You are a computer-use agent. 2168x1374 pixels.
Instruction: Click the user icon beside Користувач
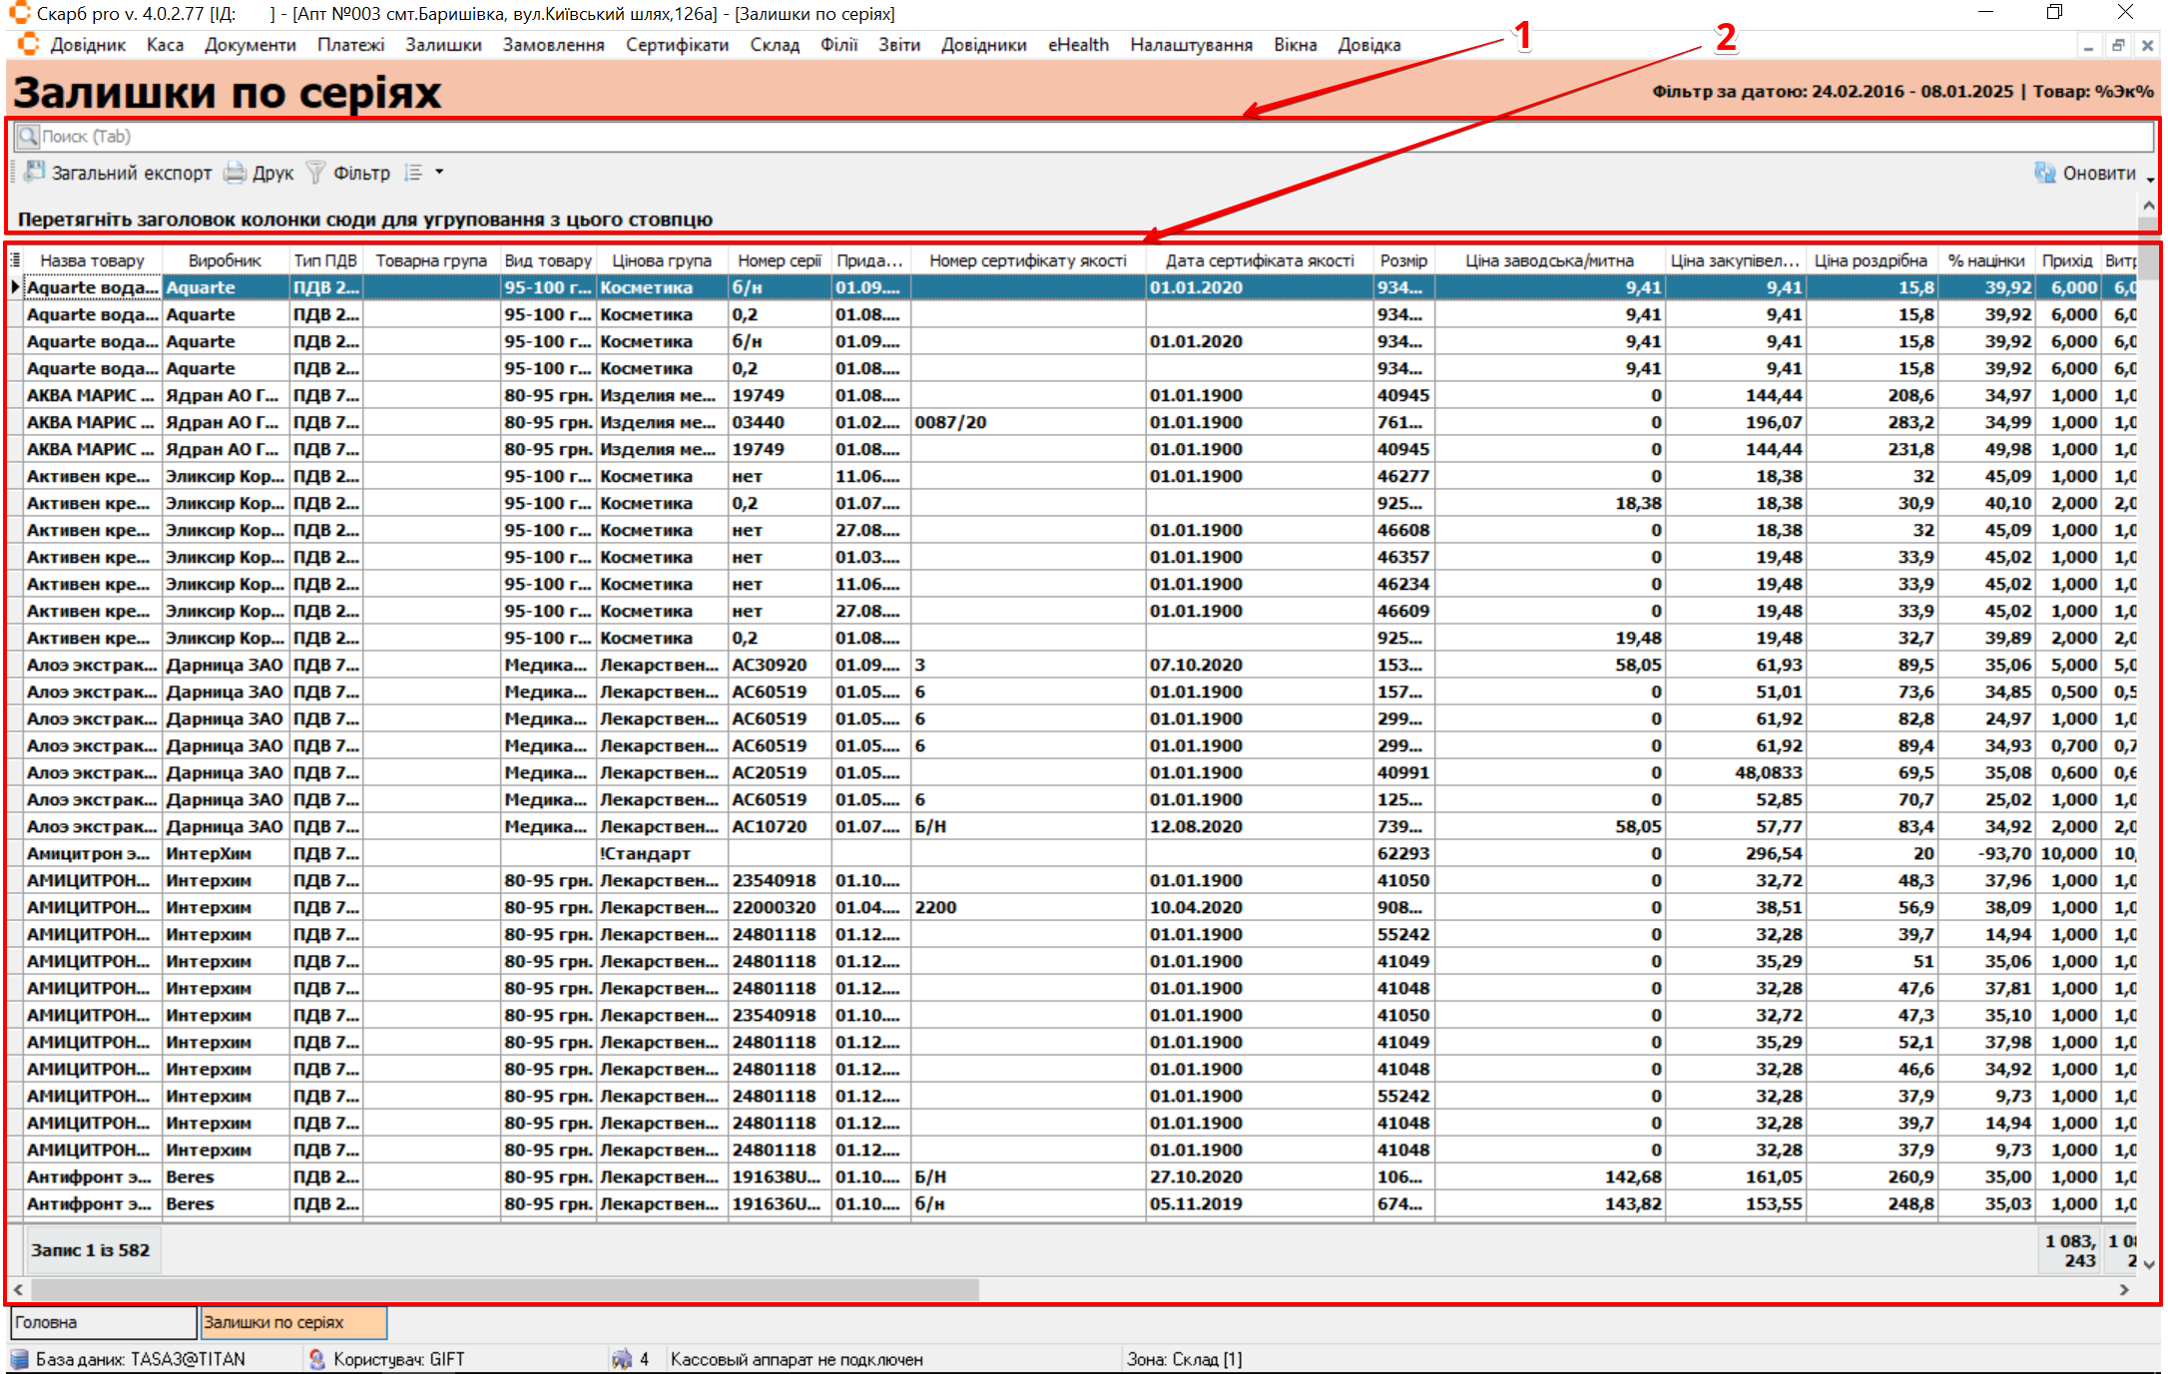(x=317, y=1359)
